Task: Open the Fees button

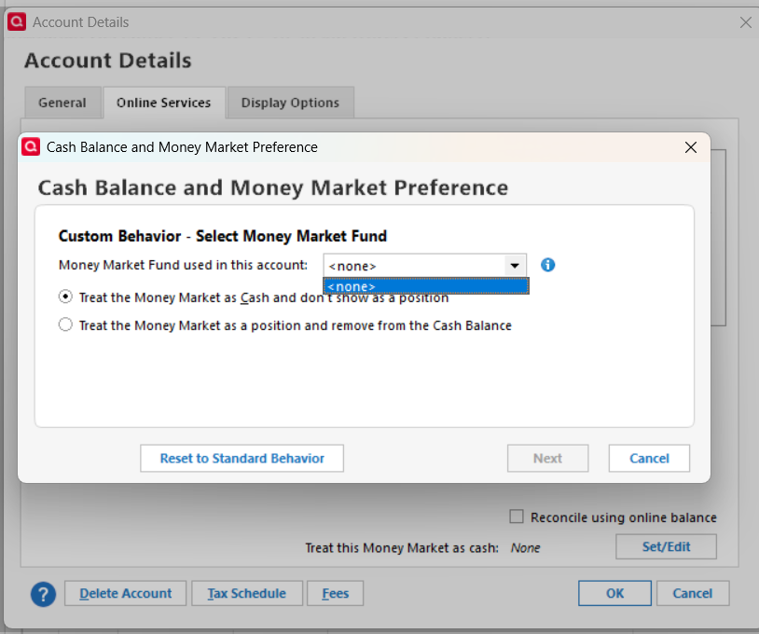Action: tap(336, 593)
